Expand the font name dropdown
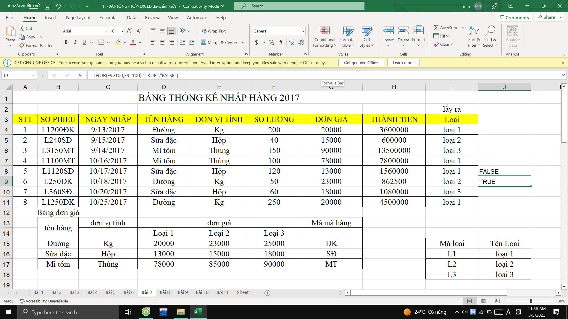This screenshot has width=568, height=319. (x=106, y=31)
